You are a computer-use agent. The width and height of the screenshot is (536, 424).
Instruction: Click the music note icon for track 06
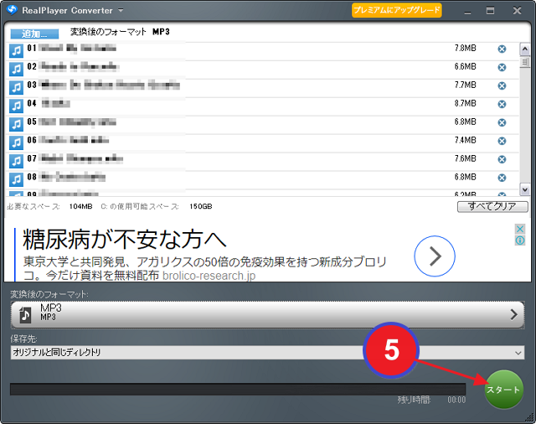click(x=16, y=142)
